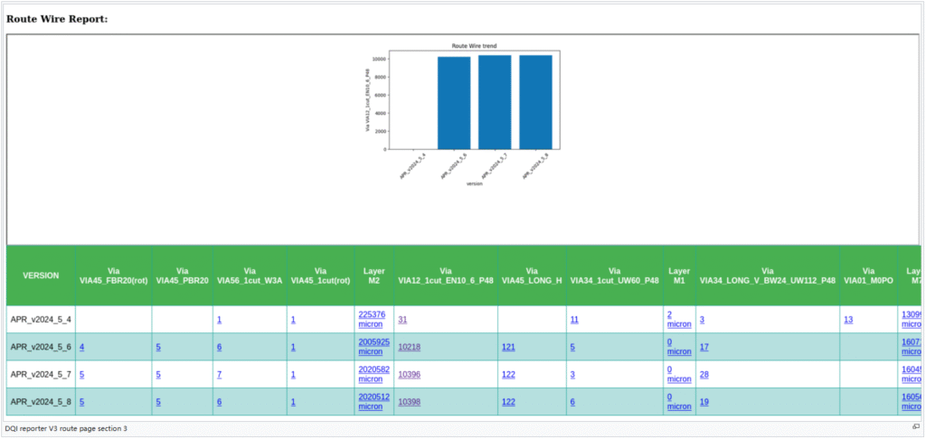The height and width of the screenshot is (439, 926).
Task: Click the 10396 via count link
Action: tap(410, 374)
